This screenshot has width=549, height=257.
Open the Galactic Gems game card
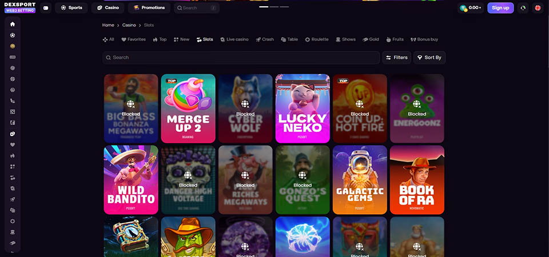tap(360, 180)
